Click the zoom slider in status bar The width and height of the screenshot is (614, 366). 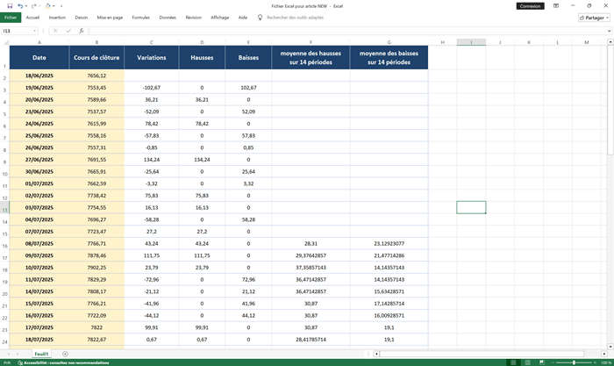(x=573, y=362)
